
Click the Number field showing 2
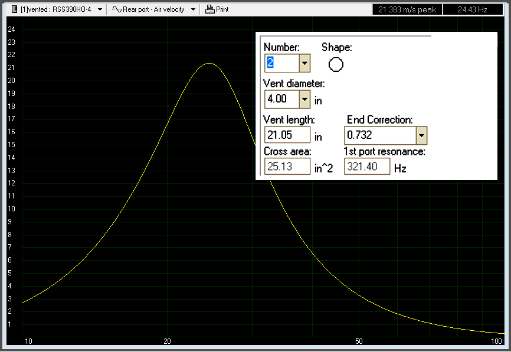tap(282, 63)
